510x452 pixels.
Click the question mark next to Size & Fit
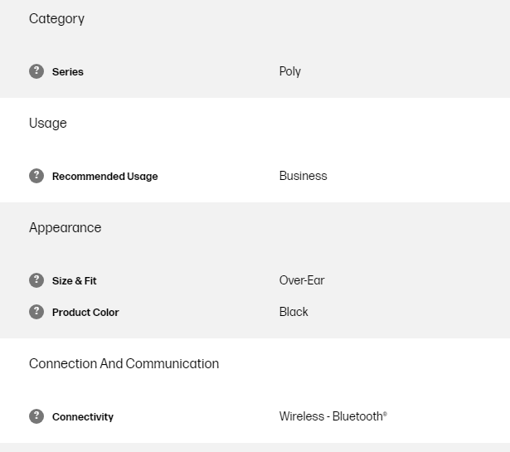coord(36,280)
